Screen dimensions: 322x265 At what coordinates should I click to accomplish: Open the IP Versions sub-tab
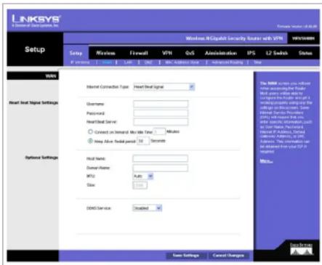[80, 62]
